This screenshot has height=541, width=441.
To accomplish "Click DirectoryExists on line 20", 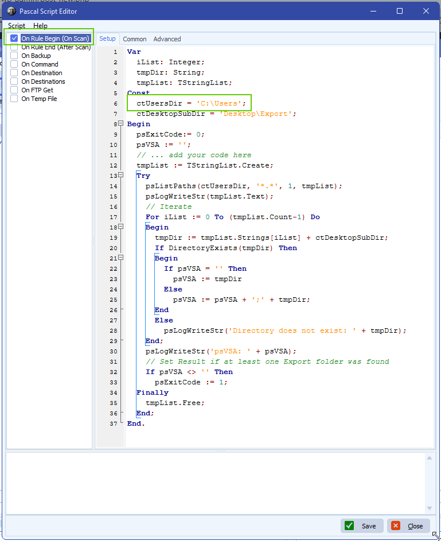I will pyautogui.click(x=202, y=248).
